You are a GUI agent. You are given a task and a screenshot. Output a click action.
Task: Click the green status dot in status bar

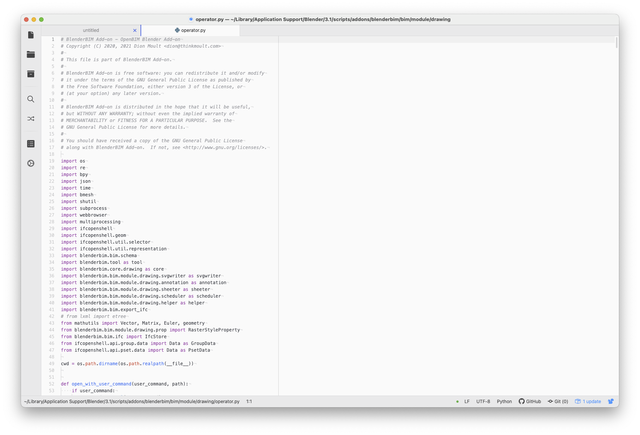(457, 401)
